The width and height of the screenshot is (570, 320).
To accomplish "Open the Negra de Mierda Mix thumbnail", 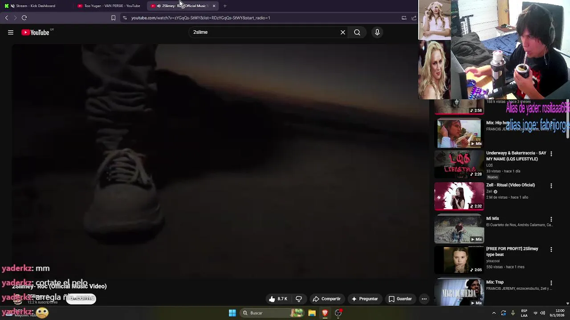I will click(459, 292).
